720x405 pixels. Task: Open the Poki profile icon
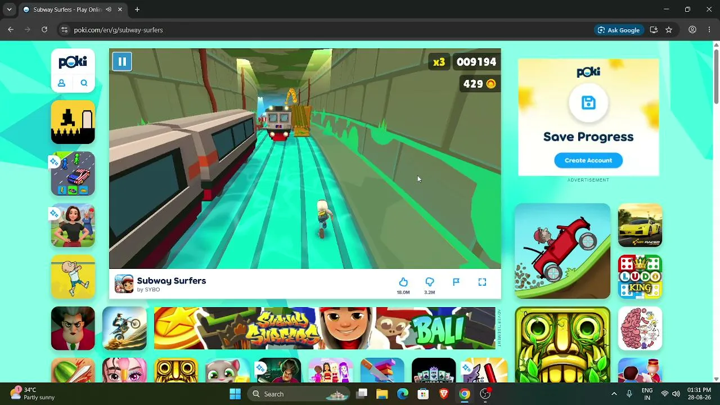point(62,83)
